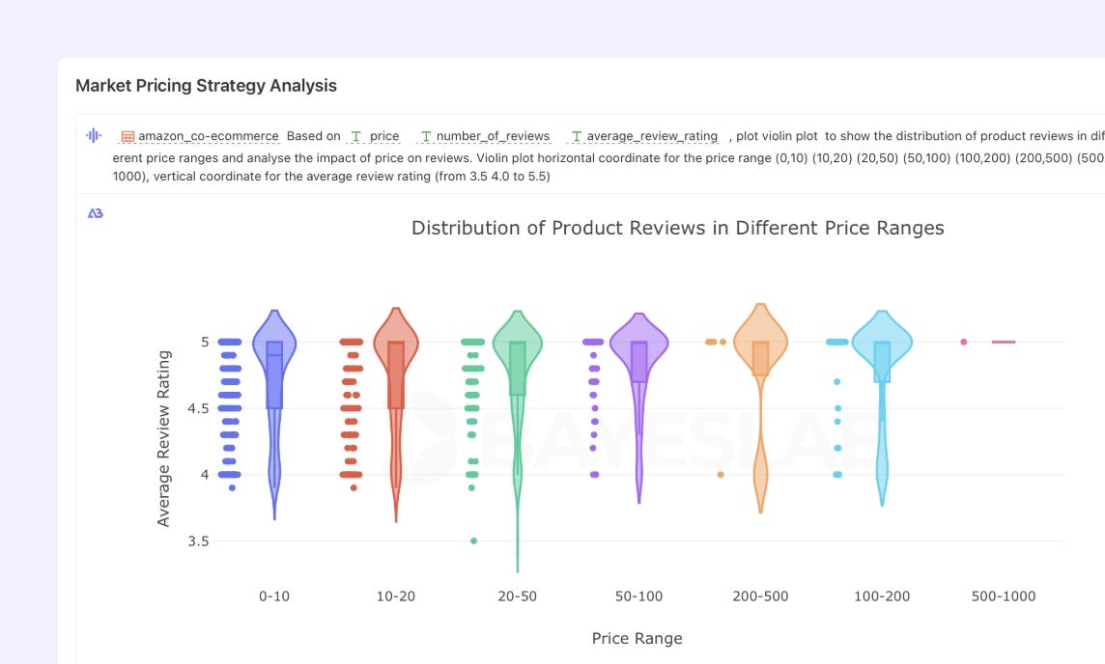The image size is (1105, 664).
Task: Click the Market Pricing Strategy Analysis heading
Action: (206, 86)
